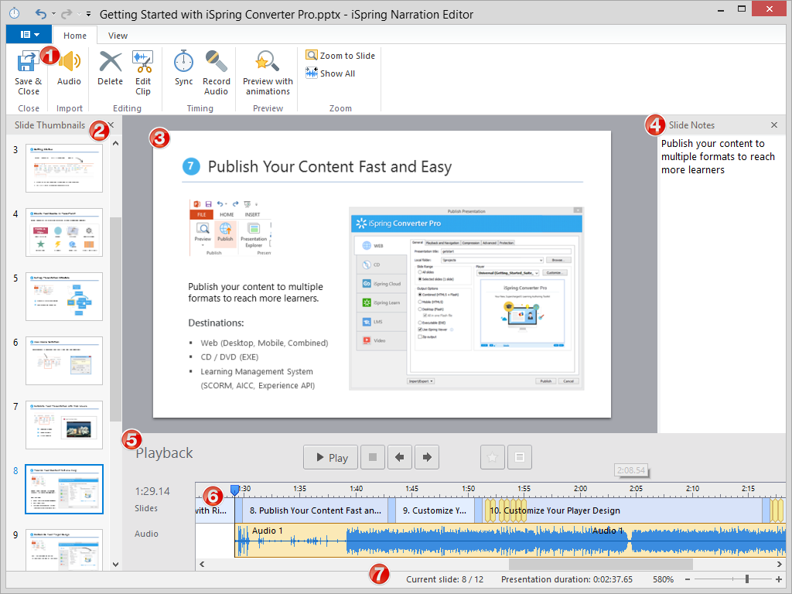Click the 1:29.14 current time readout
792x594 pixels.
click(152, 491)
